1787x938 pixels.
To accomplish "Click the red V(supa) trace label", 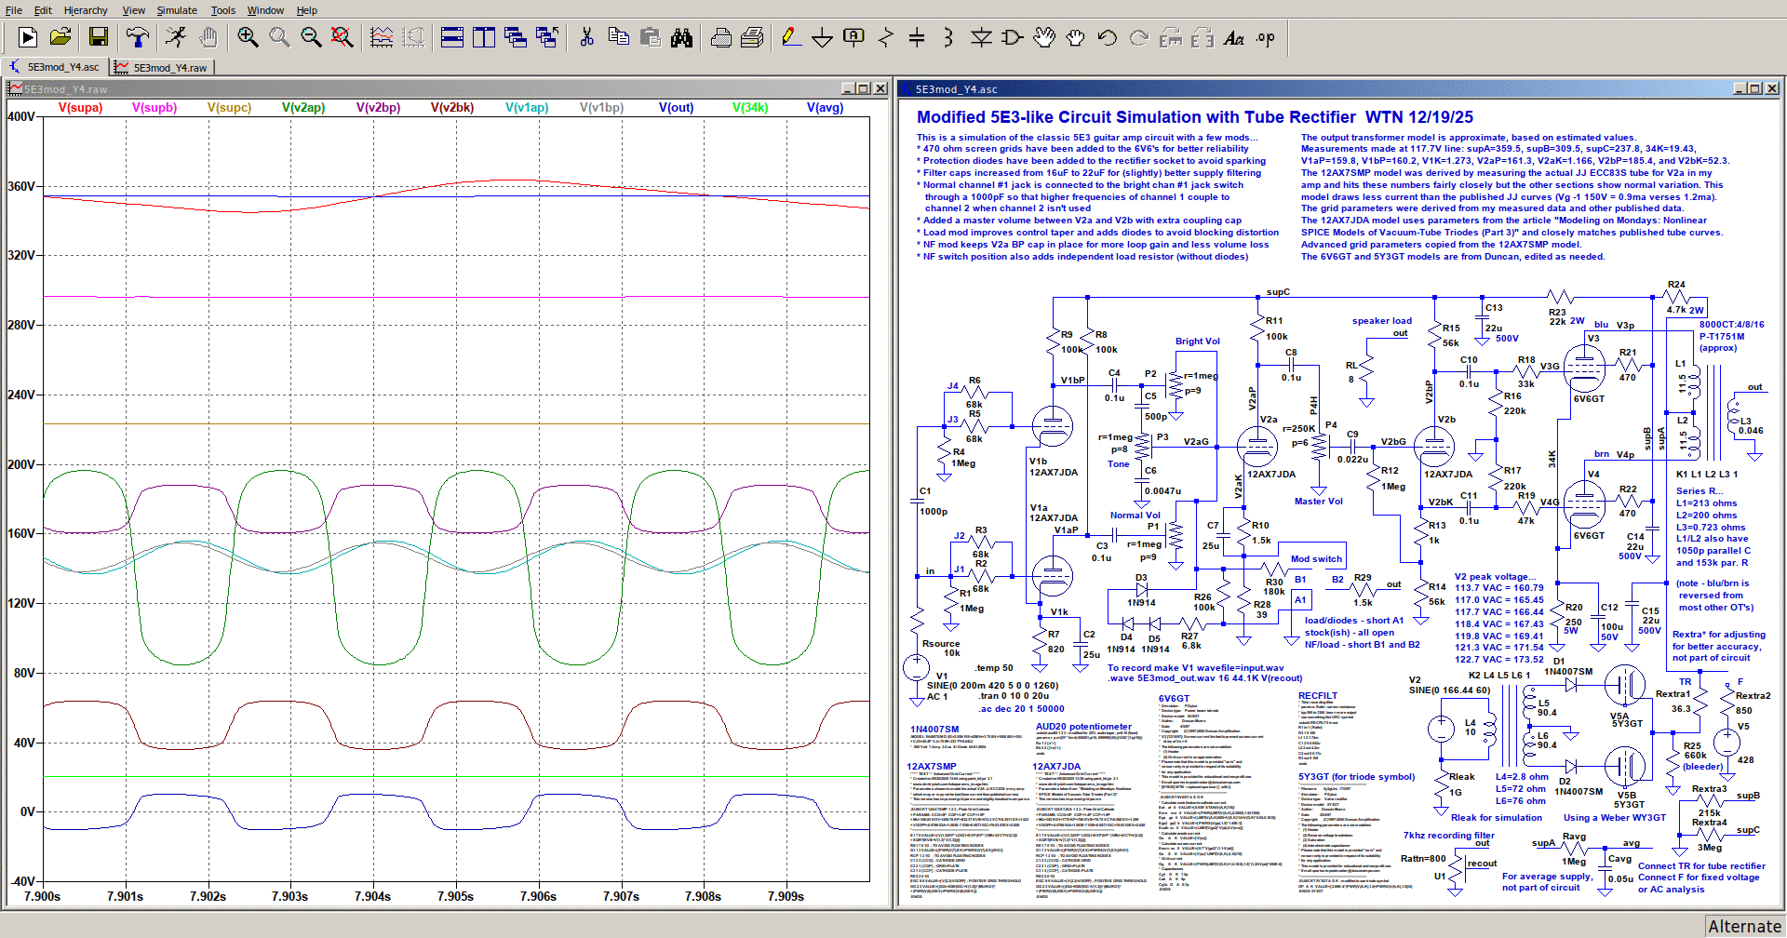I will 80,108.
